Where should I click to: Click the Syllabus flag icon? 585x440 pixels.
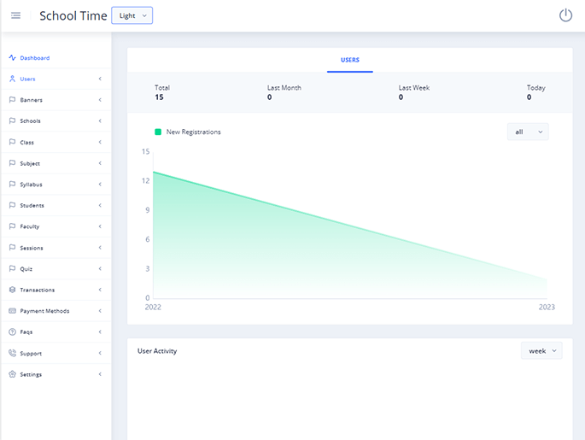[12, 184]
